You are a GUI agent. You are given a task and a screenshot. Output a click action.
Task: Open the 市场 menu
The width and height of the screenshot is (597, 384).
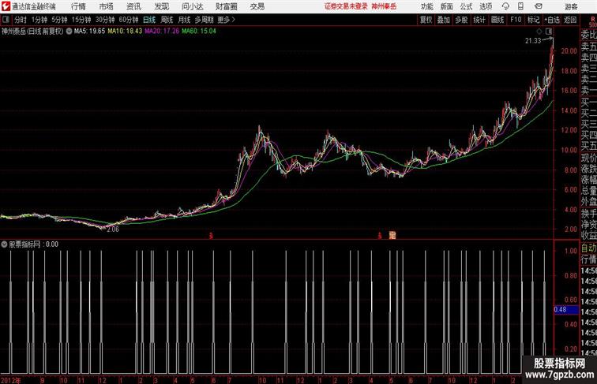click(x=106, y=6)
